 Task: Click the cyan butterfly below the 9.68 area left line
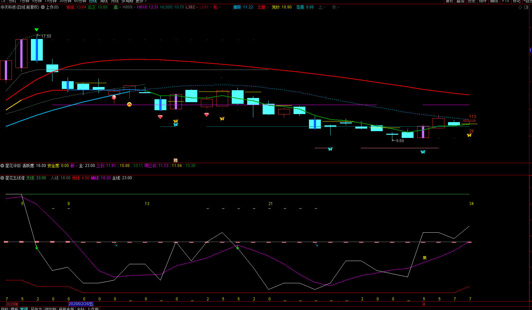click(330, 149)
